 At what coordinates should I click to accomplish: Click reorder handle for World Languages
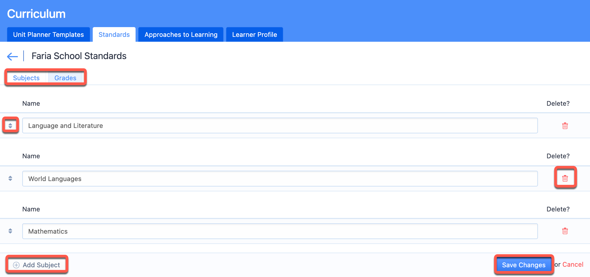pos(10,178)
